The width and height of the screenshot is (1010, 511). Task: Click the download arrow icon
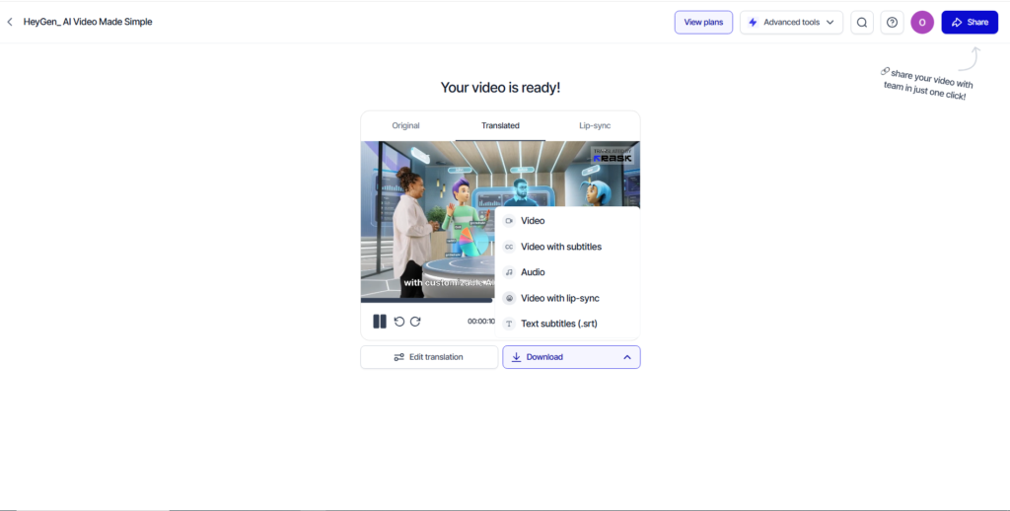pyautogui.click(x=516, y=357)
